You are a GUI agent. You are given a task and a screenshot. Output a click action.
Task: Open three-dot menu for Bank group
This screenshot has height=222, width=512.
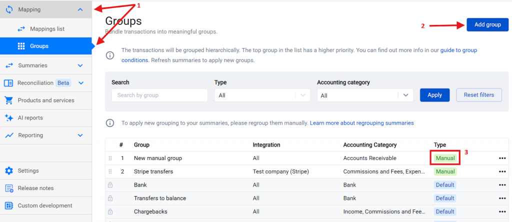(502, 185)
